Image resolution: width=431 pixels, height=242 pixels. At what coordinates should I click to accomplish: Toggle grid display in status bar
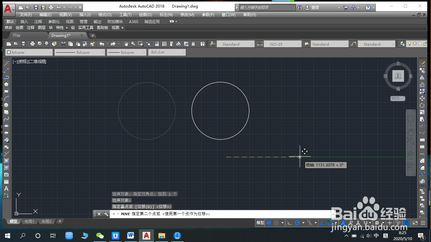269,222
